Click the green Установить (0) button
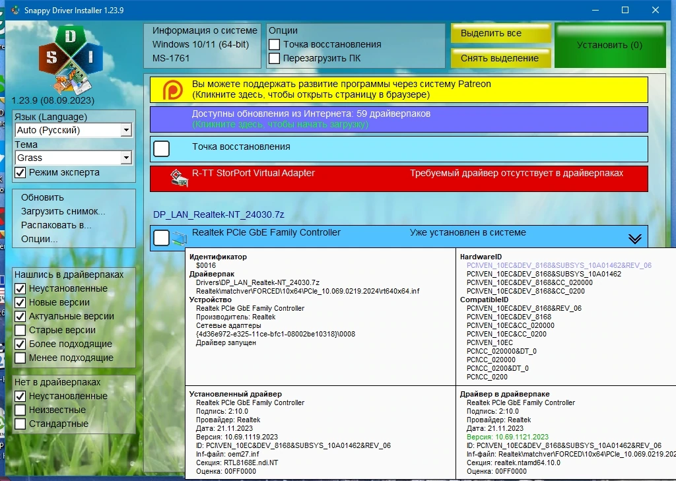 point(609,46)
